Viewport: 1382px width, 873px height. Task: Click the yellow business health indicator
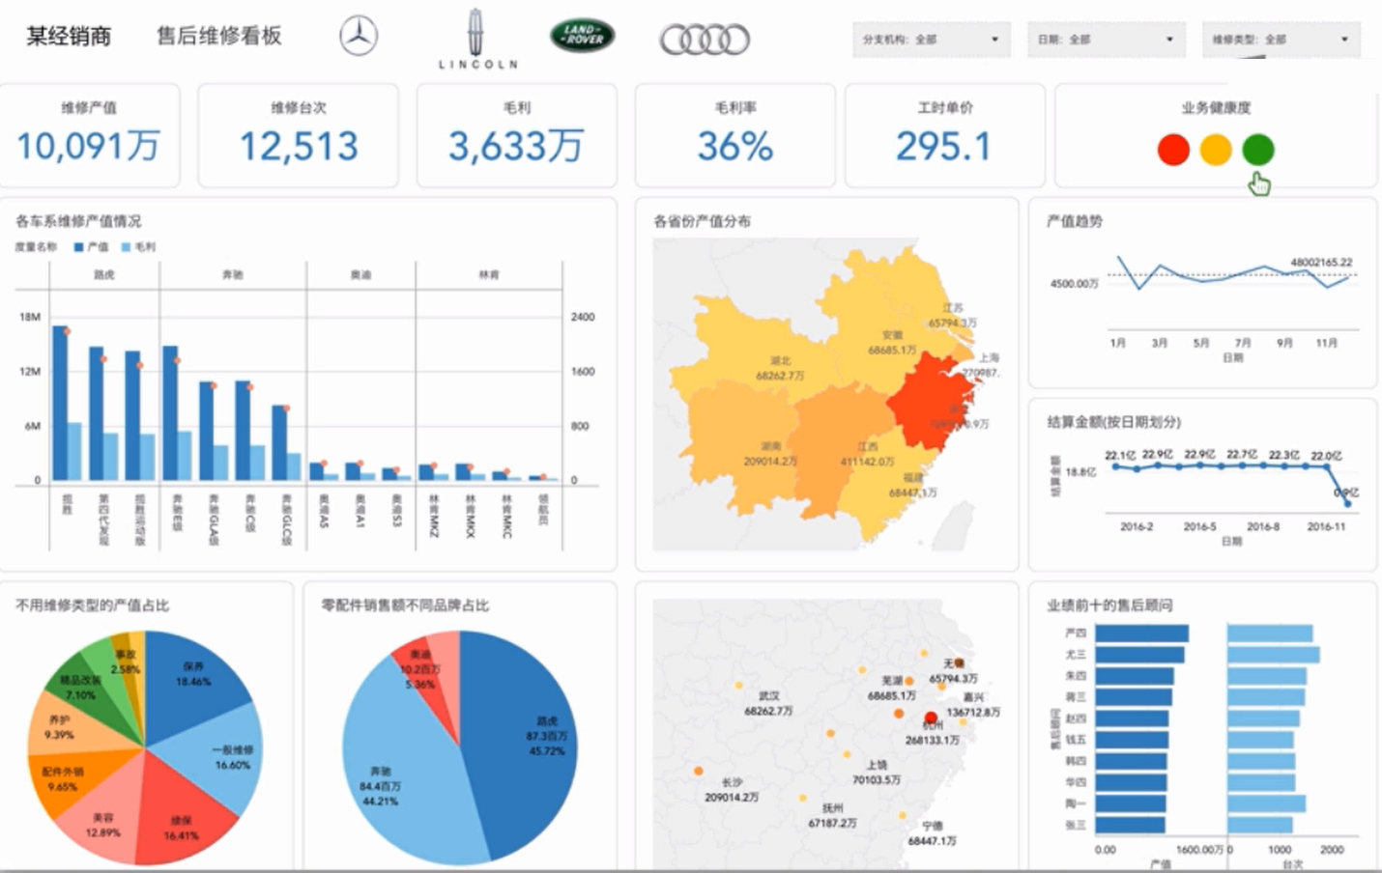coord(1216,150)
